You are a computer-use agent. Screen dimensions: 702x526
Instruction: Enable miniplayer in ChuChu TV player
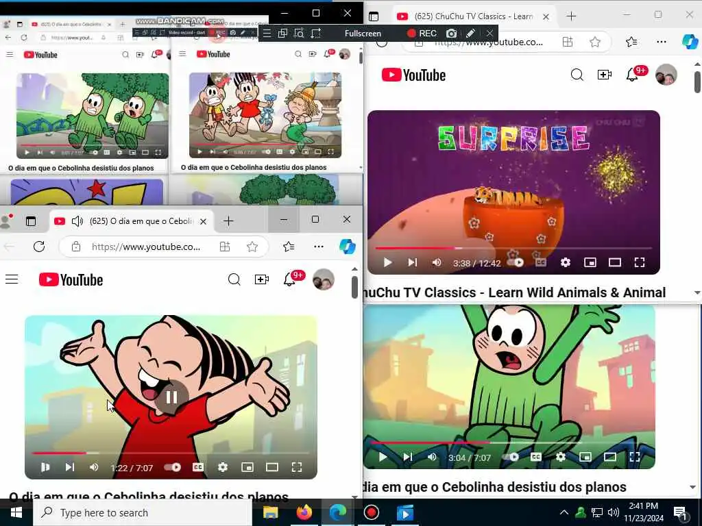click(x=590, y=262)
